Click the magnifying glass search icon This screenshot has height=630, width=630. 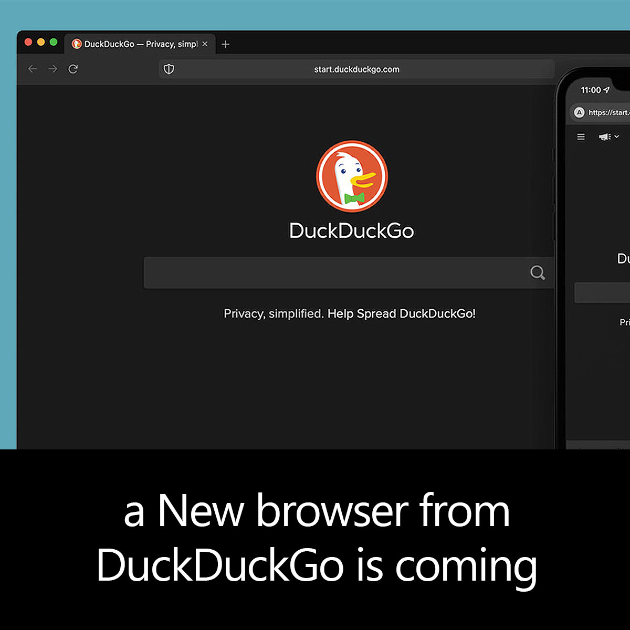tap(537, 272)
